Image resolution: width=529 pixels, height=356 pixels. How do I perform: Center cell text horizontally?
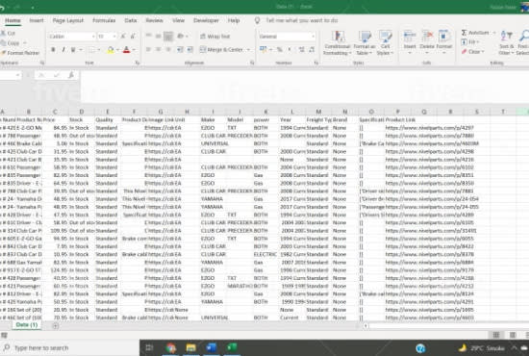click(x=158, y=50)
